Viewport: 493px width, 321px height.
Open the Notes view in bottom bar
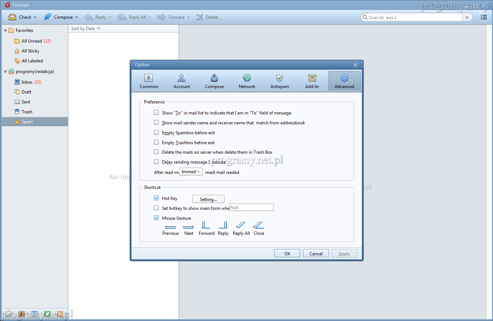[47, 314]
